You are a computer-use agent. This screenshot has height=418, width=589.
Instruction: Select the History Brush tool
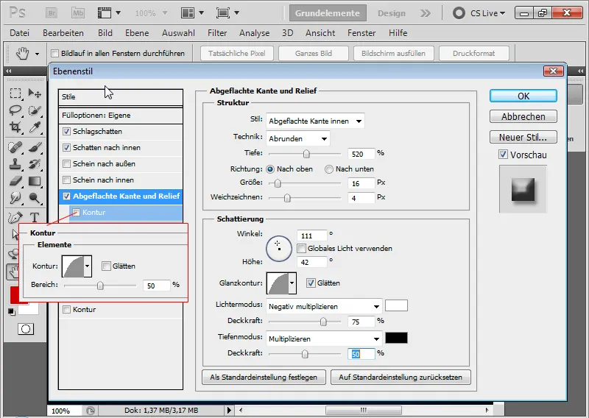(x=35, y=164)
